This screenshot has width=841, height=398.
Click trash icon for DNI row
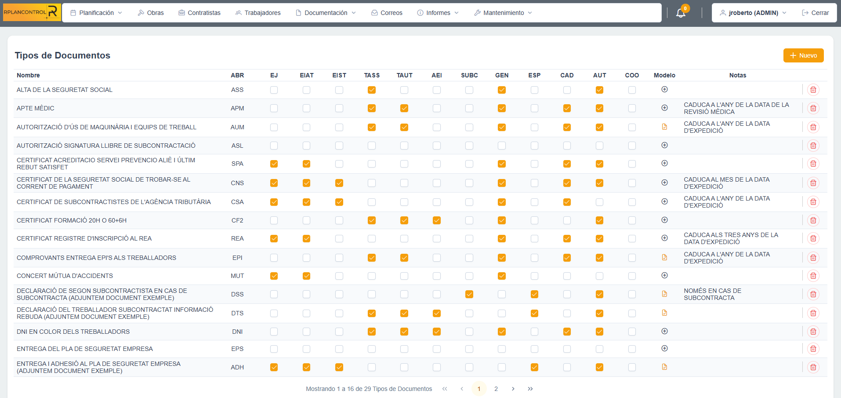click(813, 332)
